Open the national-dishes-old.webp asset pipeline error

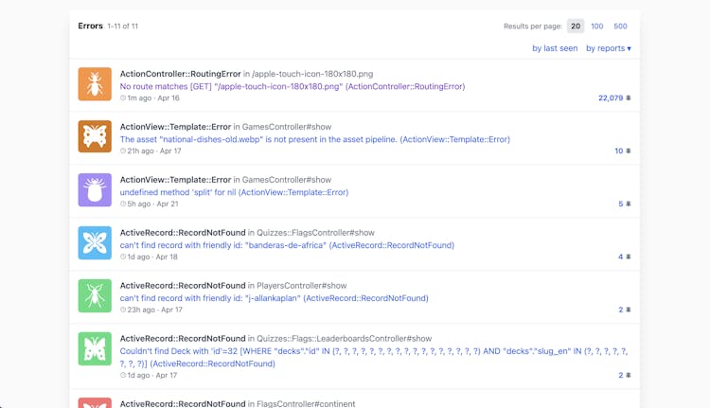(314, 139)
